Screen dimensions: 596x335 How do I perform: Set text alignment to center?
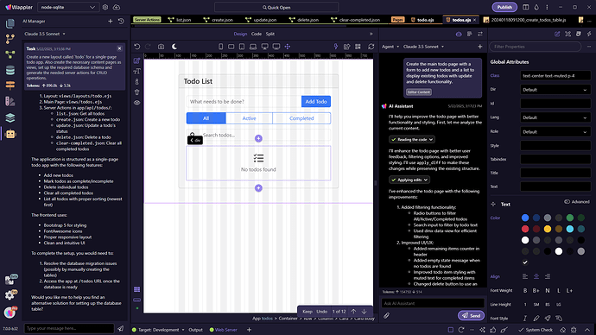536,276
